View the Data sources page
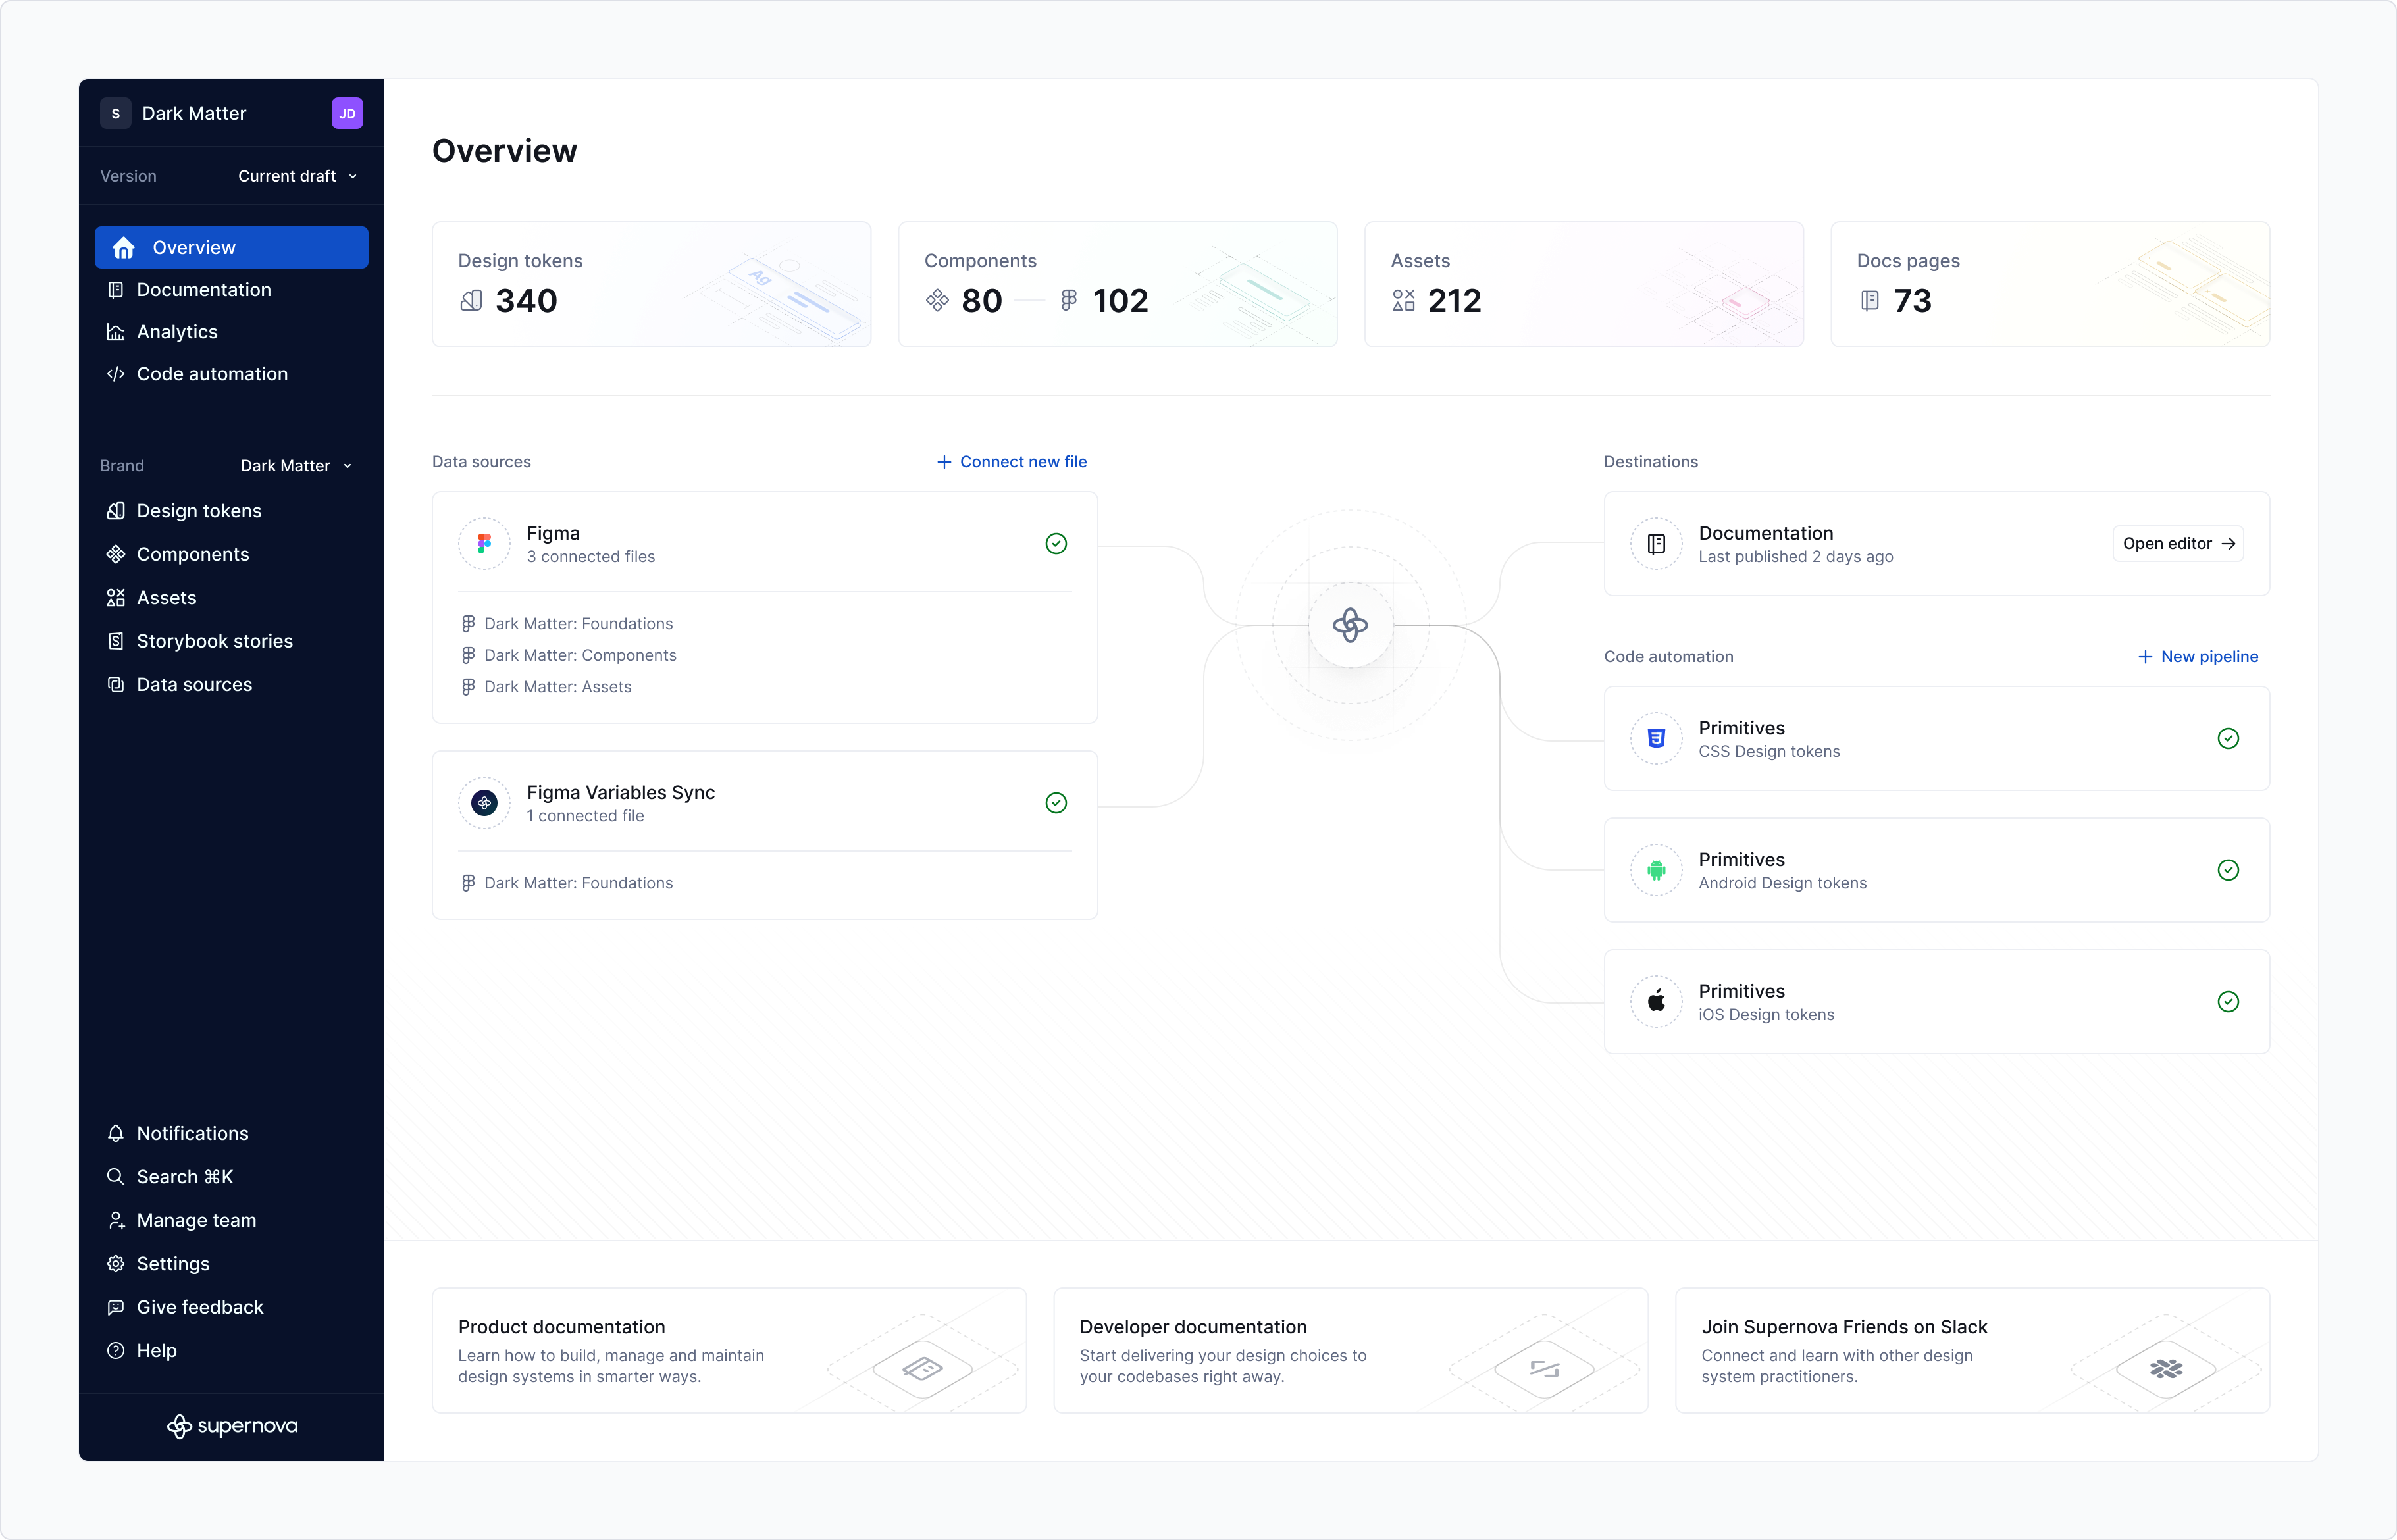The height and width of the screenshot is (1540, 2397). pos(193,684)
